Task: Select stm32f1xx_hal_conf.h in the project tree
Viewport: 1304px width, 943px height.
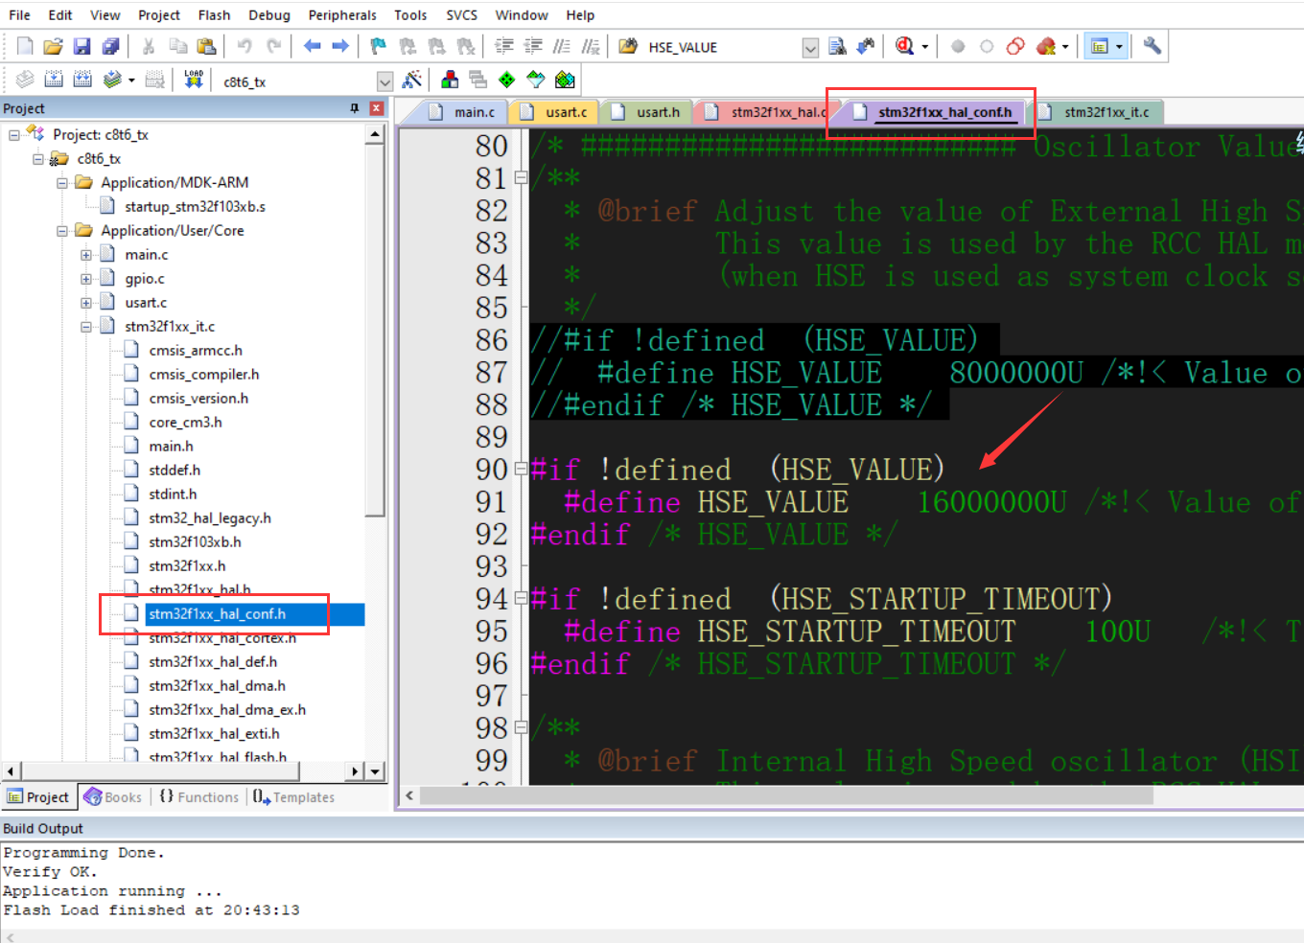Action: (x=217, y=614)
